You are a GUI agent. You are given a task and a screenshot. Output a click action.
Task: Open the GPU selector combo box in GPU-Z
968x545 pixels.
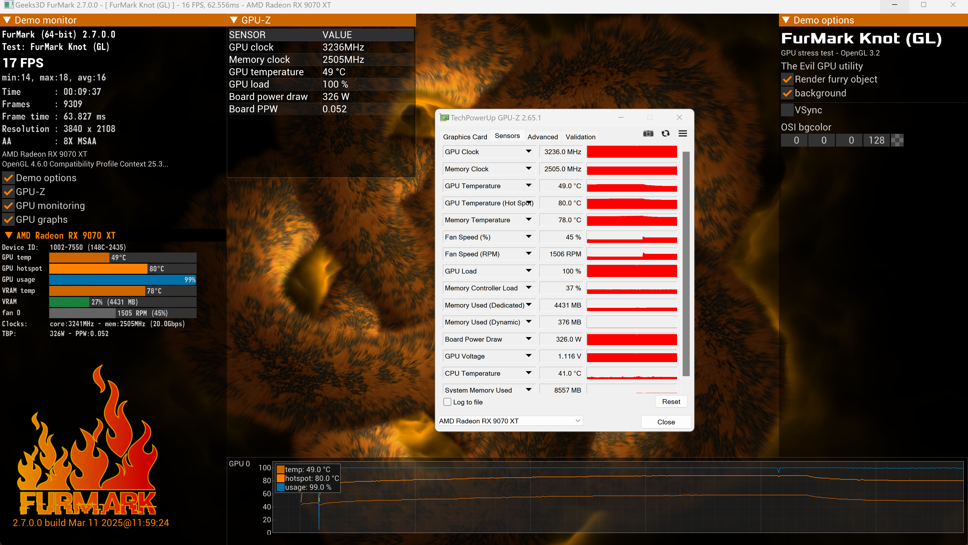tap(511, 421)
